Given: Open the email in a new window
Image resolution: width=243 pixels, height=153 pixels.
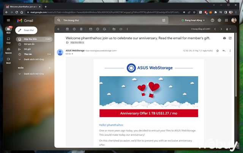Looking at the screenshot, I should (230, 38).
